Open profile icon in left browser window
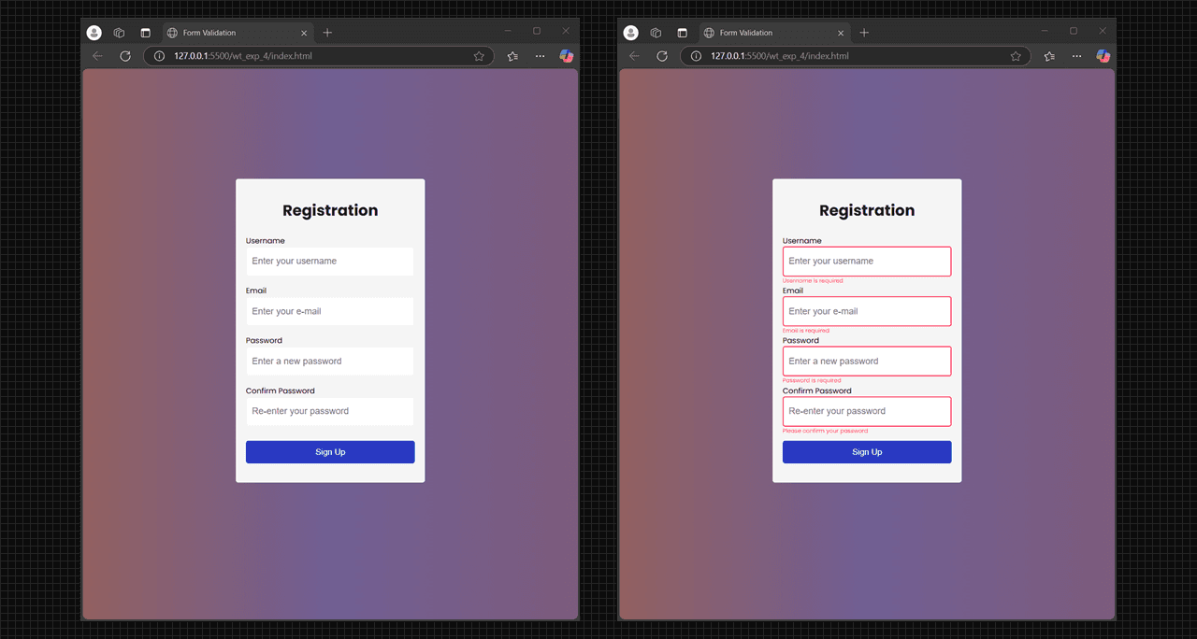Screen dimensions: 1197x639 click(x=94, y=33)
